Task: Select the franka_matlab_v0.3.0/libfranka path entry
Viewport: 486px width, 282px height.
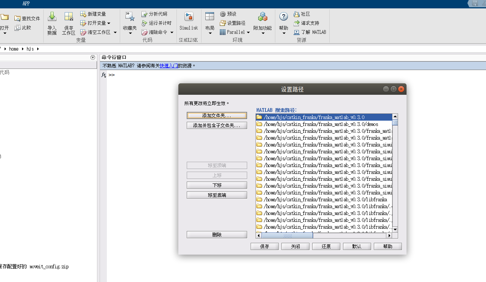Action: tap(324, 199)
